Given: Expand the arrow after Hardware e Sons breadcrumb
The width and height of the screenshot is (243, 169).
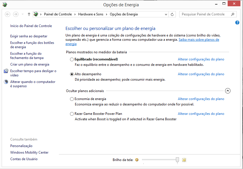Looking at the screenshot, I should pos(107,15).
